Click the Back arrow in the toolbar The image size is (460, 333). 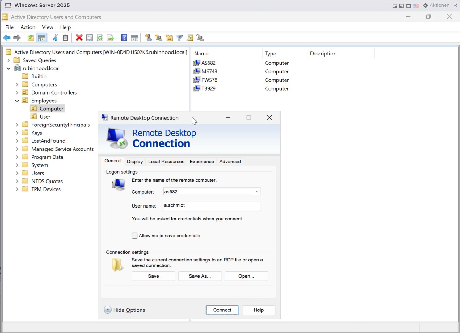[6, 38]
